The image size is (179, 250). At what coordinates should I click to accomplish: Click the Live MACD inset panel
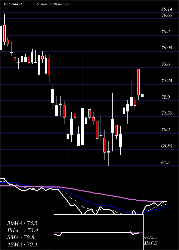[x=98, y=232]
